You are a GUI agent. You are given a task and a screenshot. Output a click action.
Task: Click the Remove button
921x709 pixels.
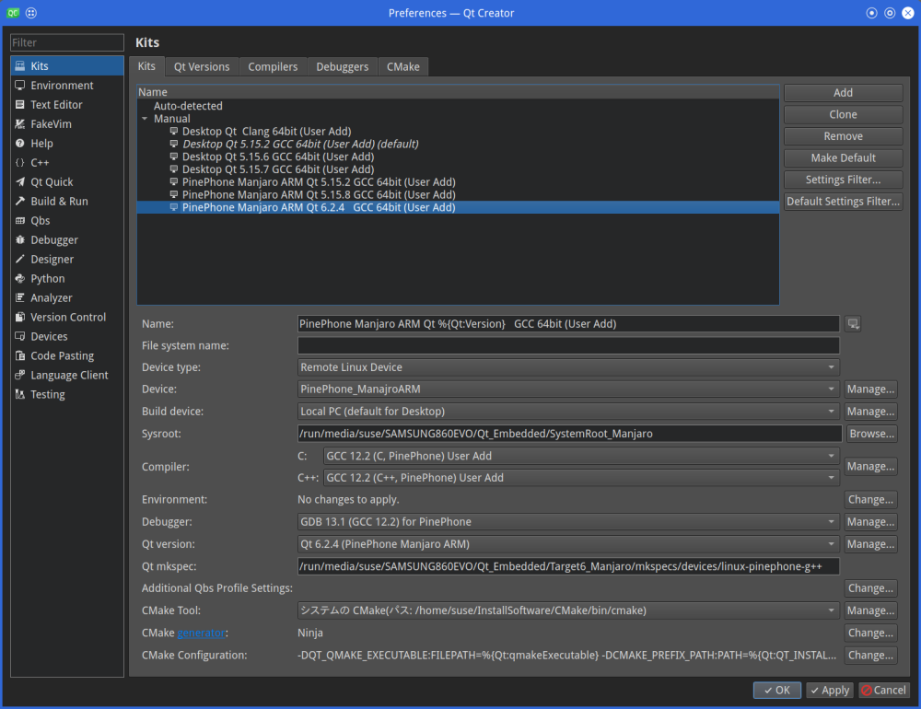click(843, 136)
